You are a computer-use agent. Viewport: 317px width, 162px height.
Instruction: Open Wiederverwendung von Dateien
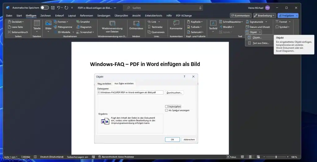[x=112, y=27]
